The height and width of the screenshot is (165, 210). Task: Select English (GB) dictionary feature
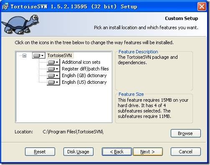[x=84, y=75]
